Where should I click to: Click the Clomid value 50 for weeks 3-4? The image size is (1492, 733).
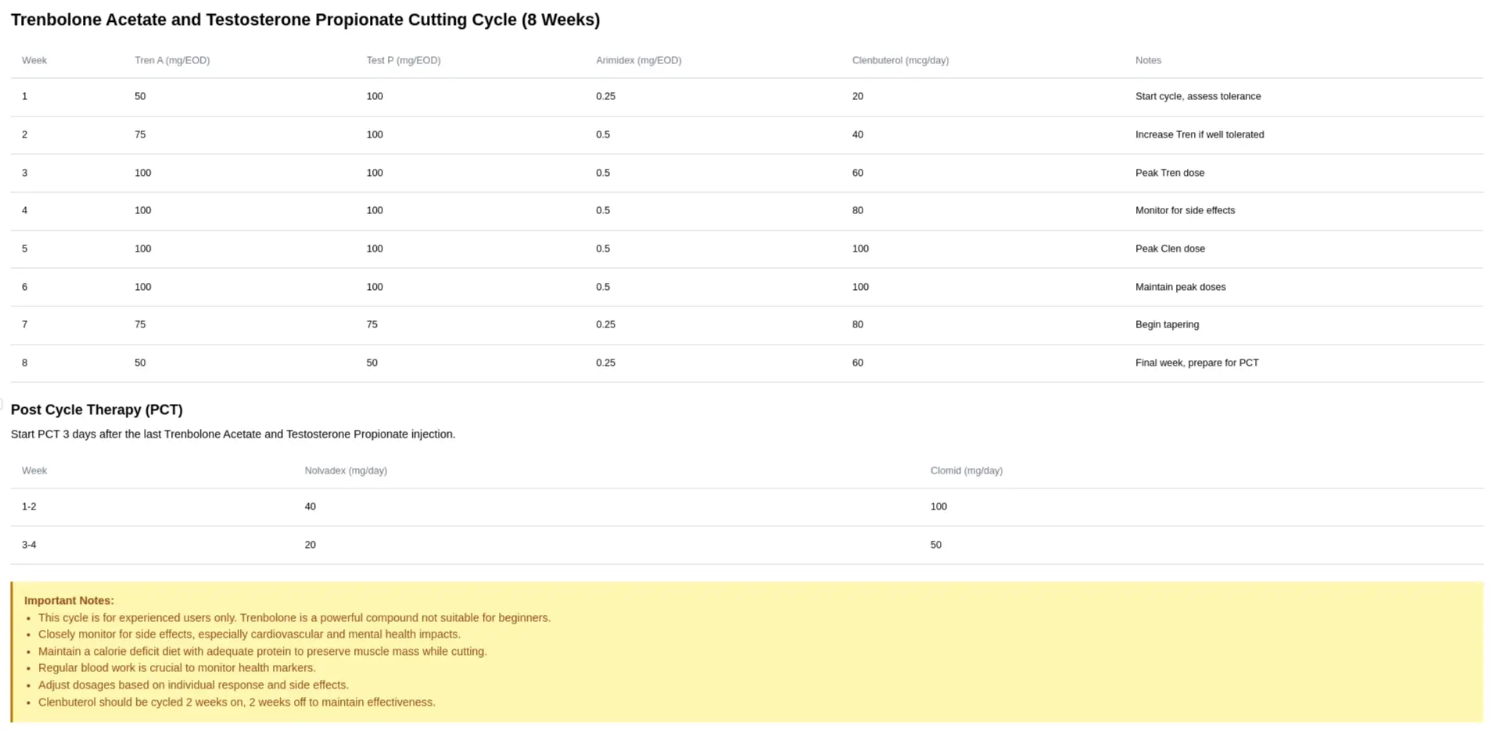pyautogui.click(x=936, y=545)
